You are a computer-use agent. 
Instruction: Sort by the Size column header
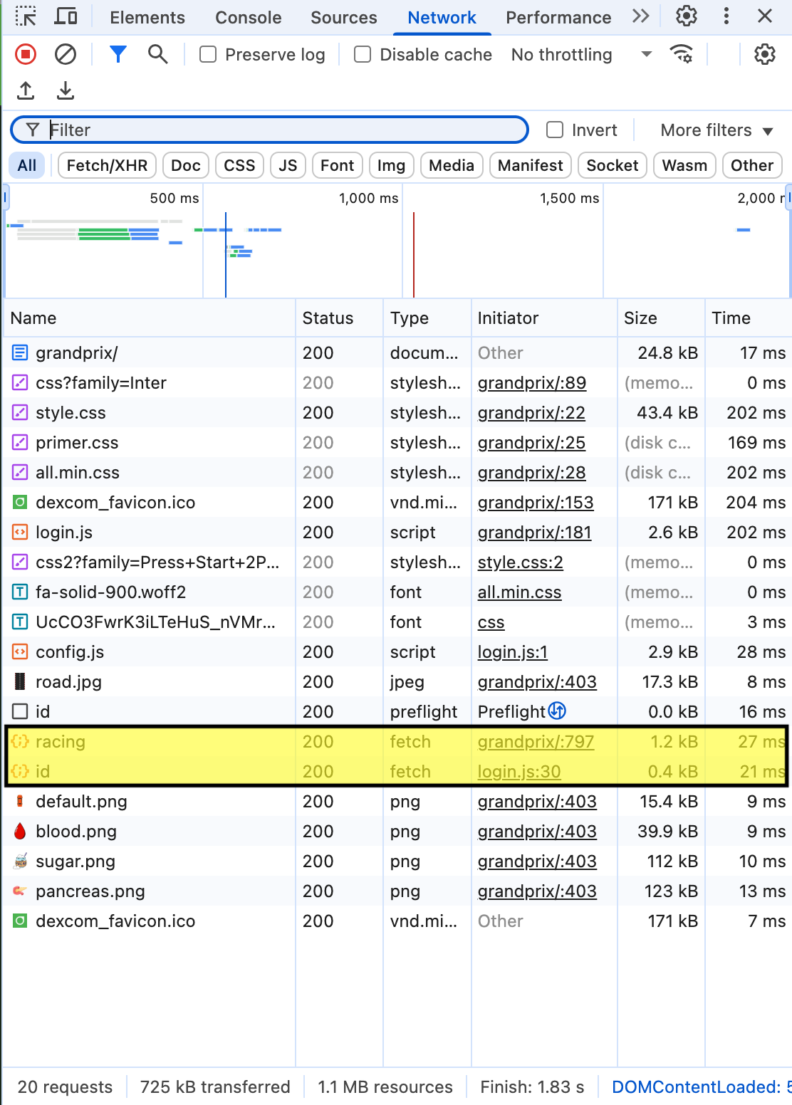click(x=661, y=318)
